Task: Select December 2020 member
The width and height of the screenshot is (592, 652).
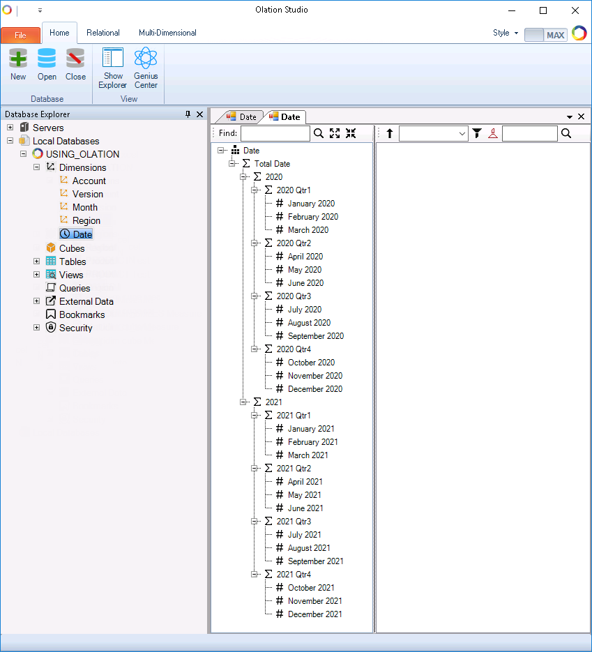Action: [x=315, y=389]
